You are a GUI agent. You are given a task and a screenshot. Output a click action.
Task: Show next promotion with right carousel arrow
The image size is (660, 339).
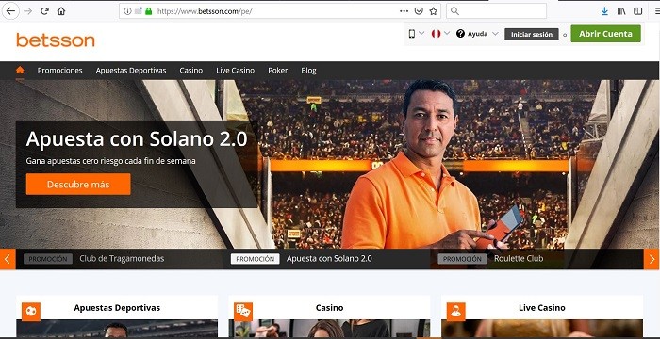click(x=652, y=259)
